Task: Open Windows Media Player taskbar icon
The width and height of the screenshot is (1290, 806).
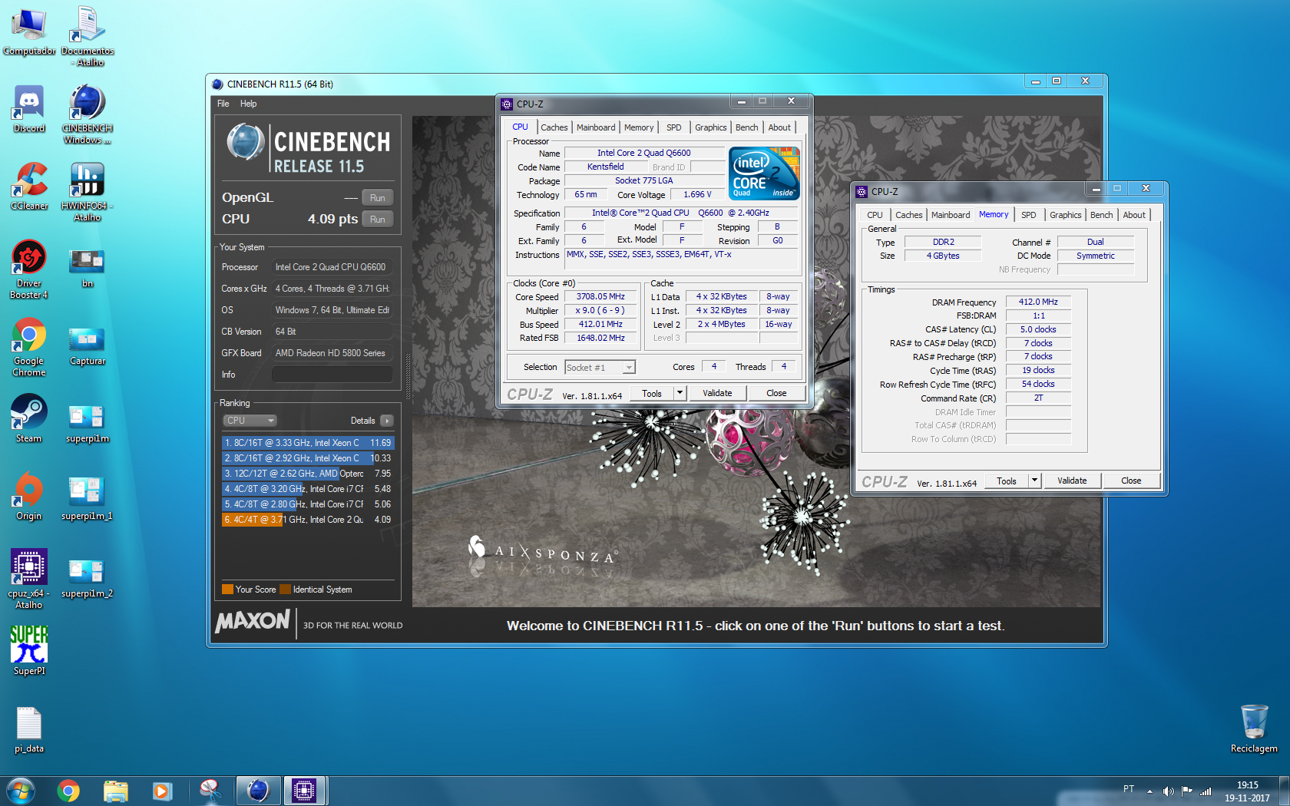Action: point(163,791)
